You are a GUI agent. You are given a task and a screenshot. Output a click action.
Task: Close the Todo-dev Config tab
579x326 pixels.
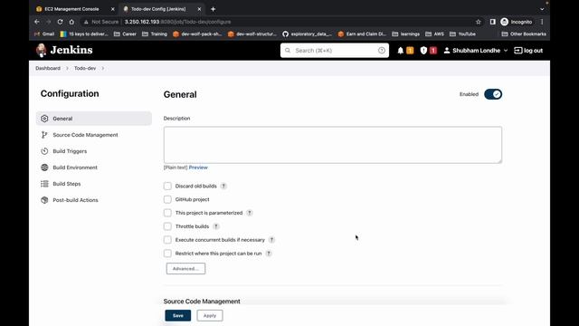[x=199, y=9]
